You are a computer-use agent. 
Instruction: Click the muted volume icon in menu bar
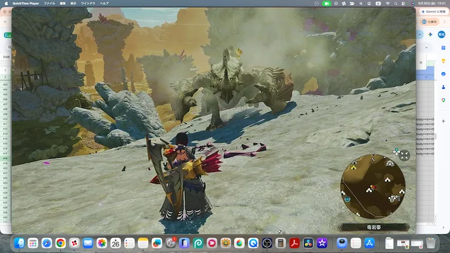coord(361,4)
